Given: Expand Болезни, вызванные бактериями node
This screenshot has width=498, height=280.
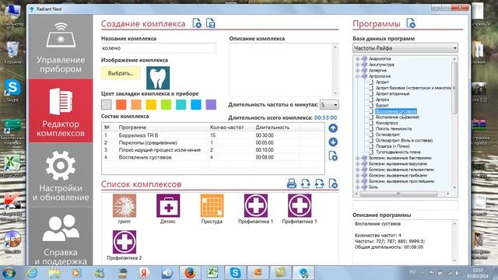Looking at the screenshot, I should (x=358, y=158).
